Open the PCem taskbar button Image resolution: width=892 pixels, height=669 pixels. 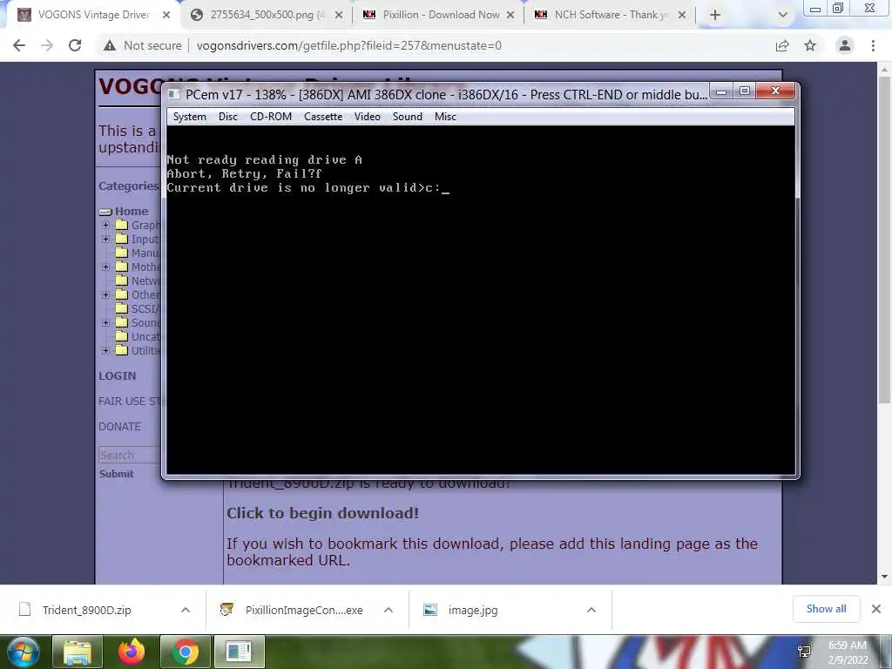coord(239,652)
